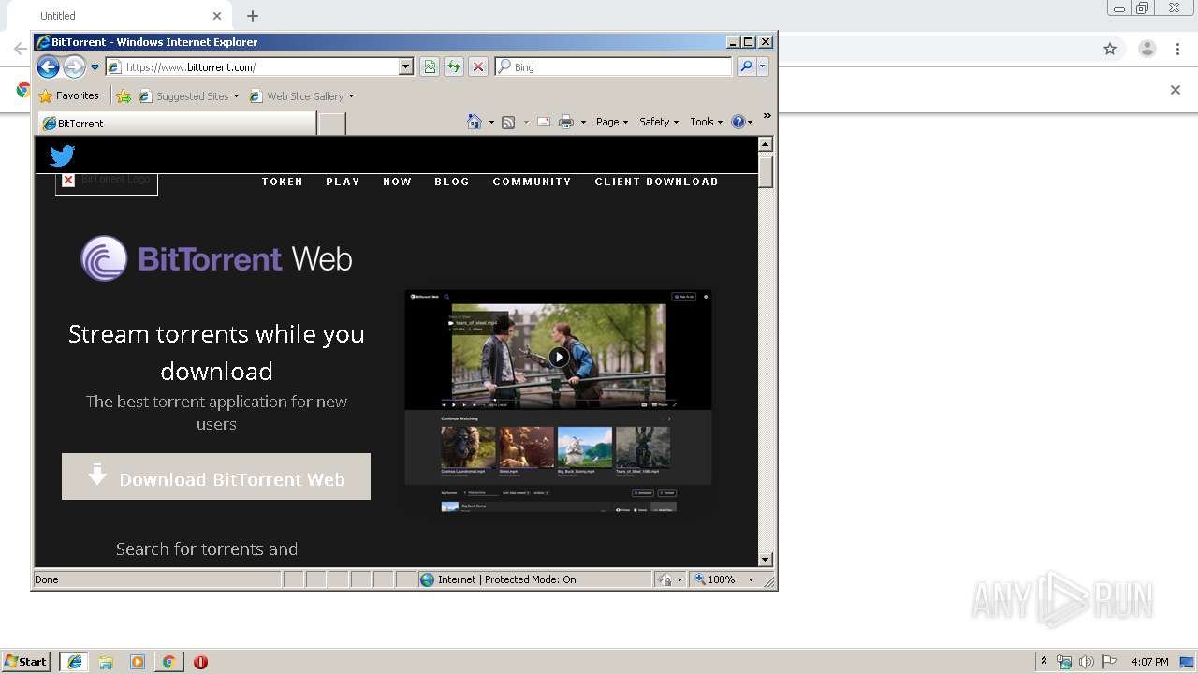
Task: Open the Tools menu
Action: point(706,122)
